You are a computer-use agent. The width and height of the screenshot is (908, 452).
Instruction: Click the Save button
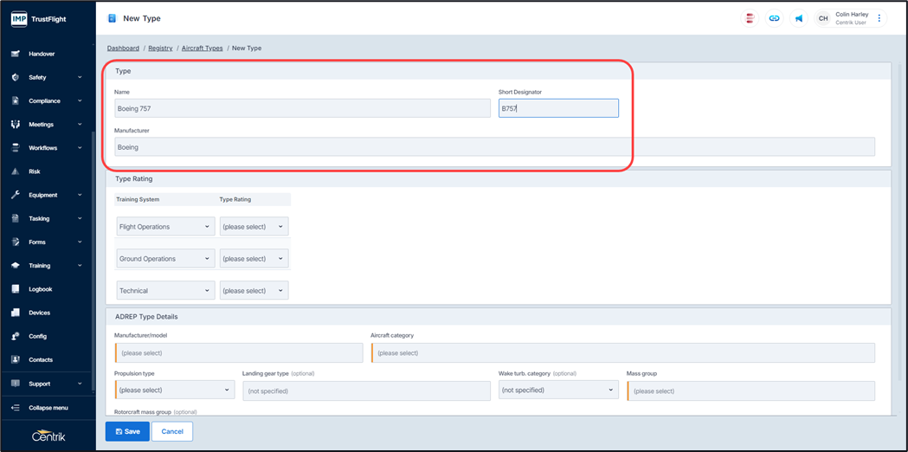coord(127,431)
